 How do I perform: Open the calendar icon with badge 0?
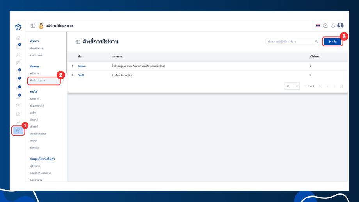click(x=18, y=46)
